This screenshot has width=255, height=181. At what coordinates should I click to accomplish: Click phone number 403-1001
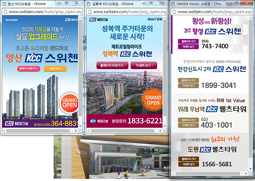217,125
